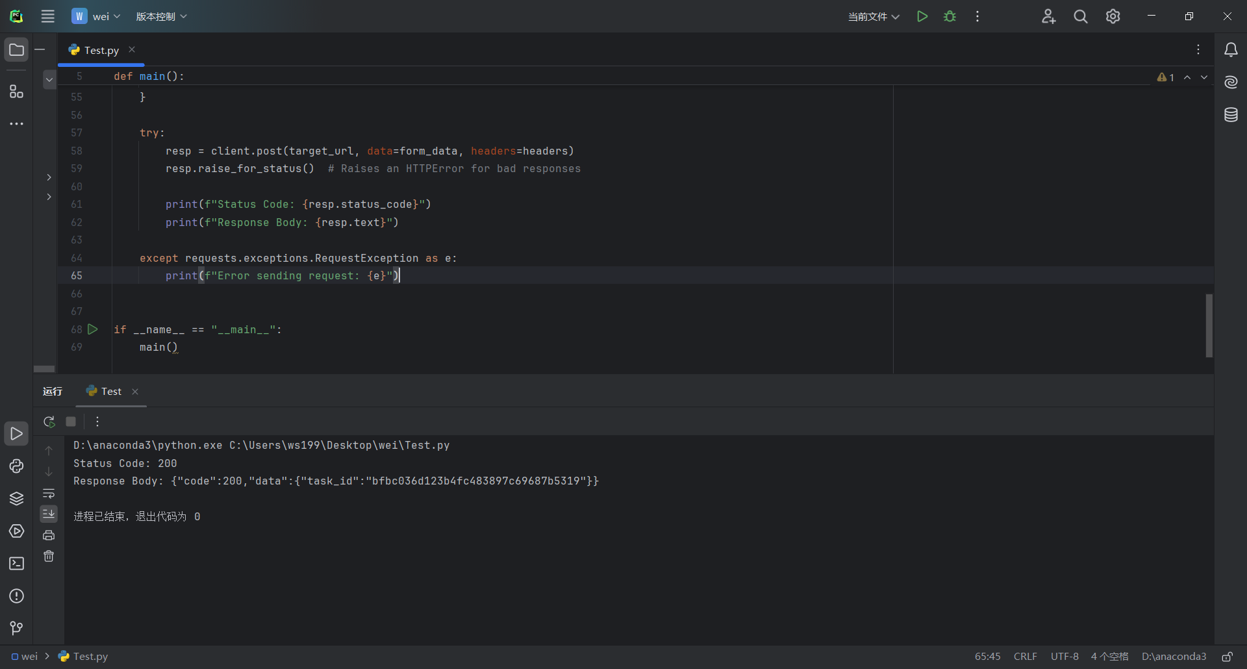Screen dimensions: 1247x669
Task: Toggle scroll to end in console
Action: 49,514
